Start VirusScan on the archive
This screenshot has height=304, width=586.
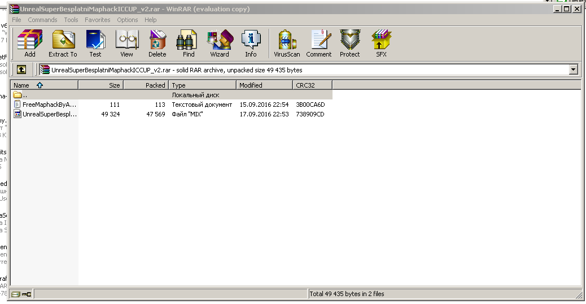pyautogui.click(x=287, y=44)
